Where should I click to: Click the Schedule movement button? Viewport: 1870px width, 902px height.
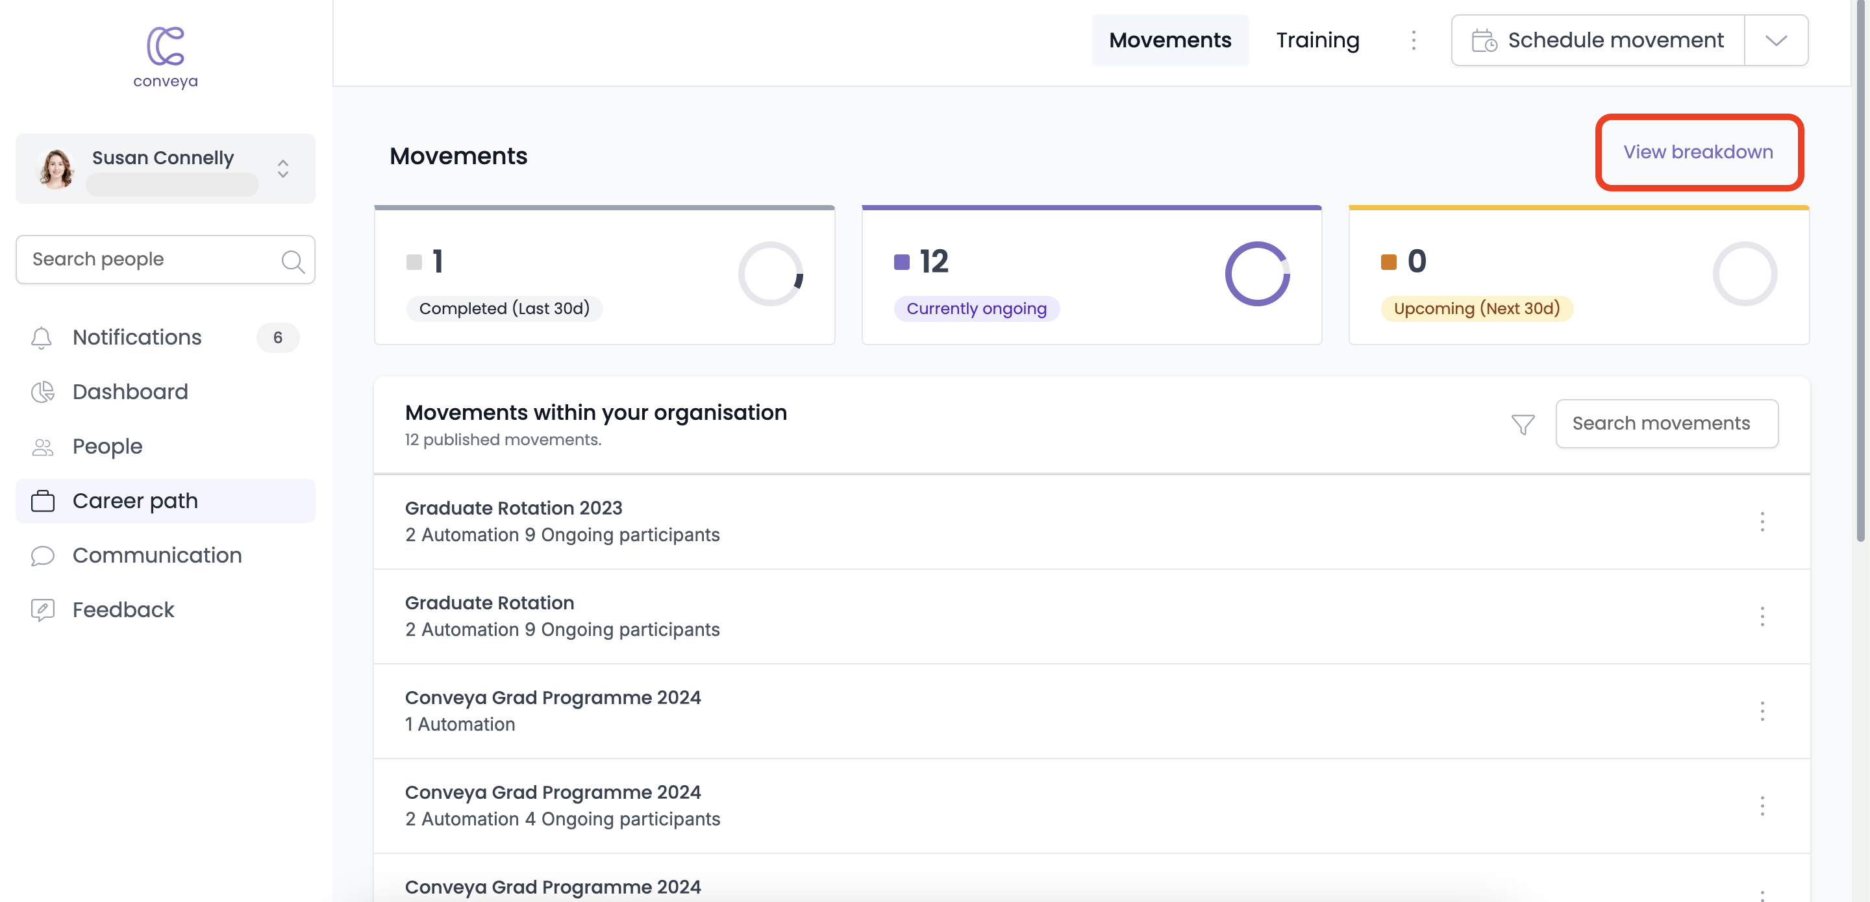point(1598,40)
